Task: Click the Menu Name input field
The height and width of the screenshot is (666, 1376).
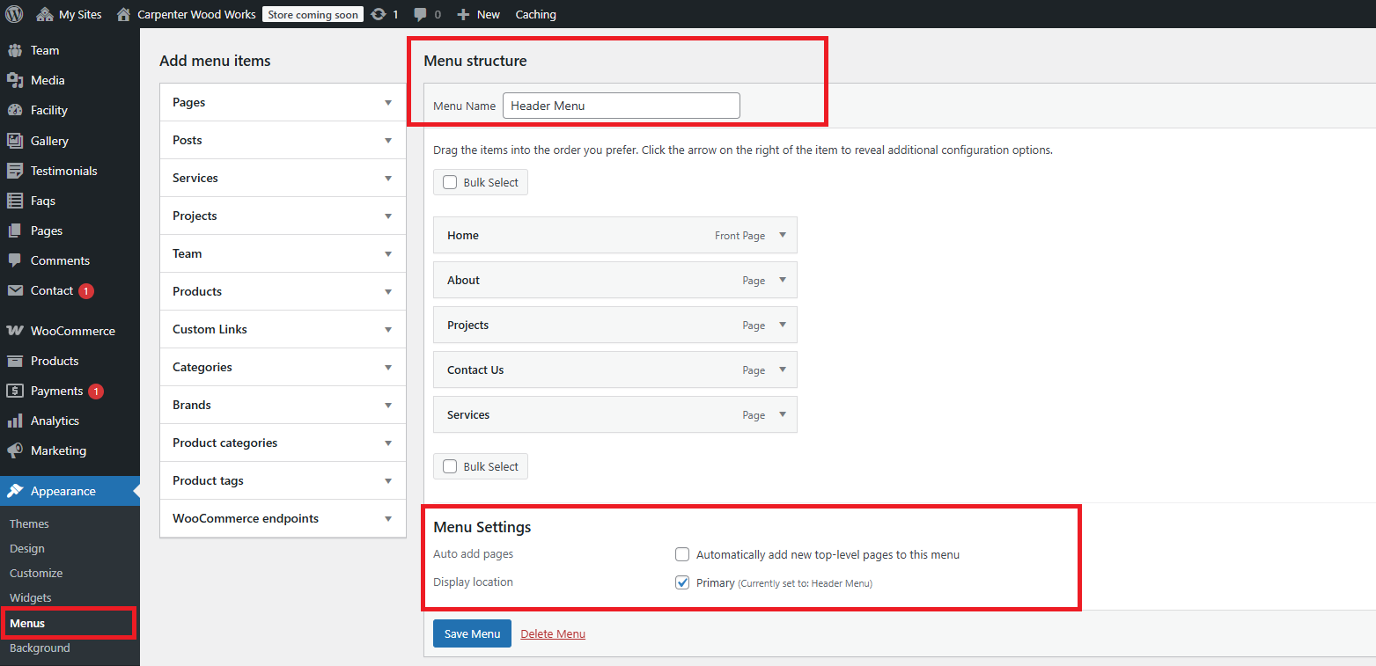Action: [621, 106]
